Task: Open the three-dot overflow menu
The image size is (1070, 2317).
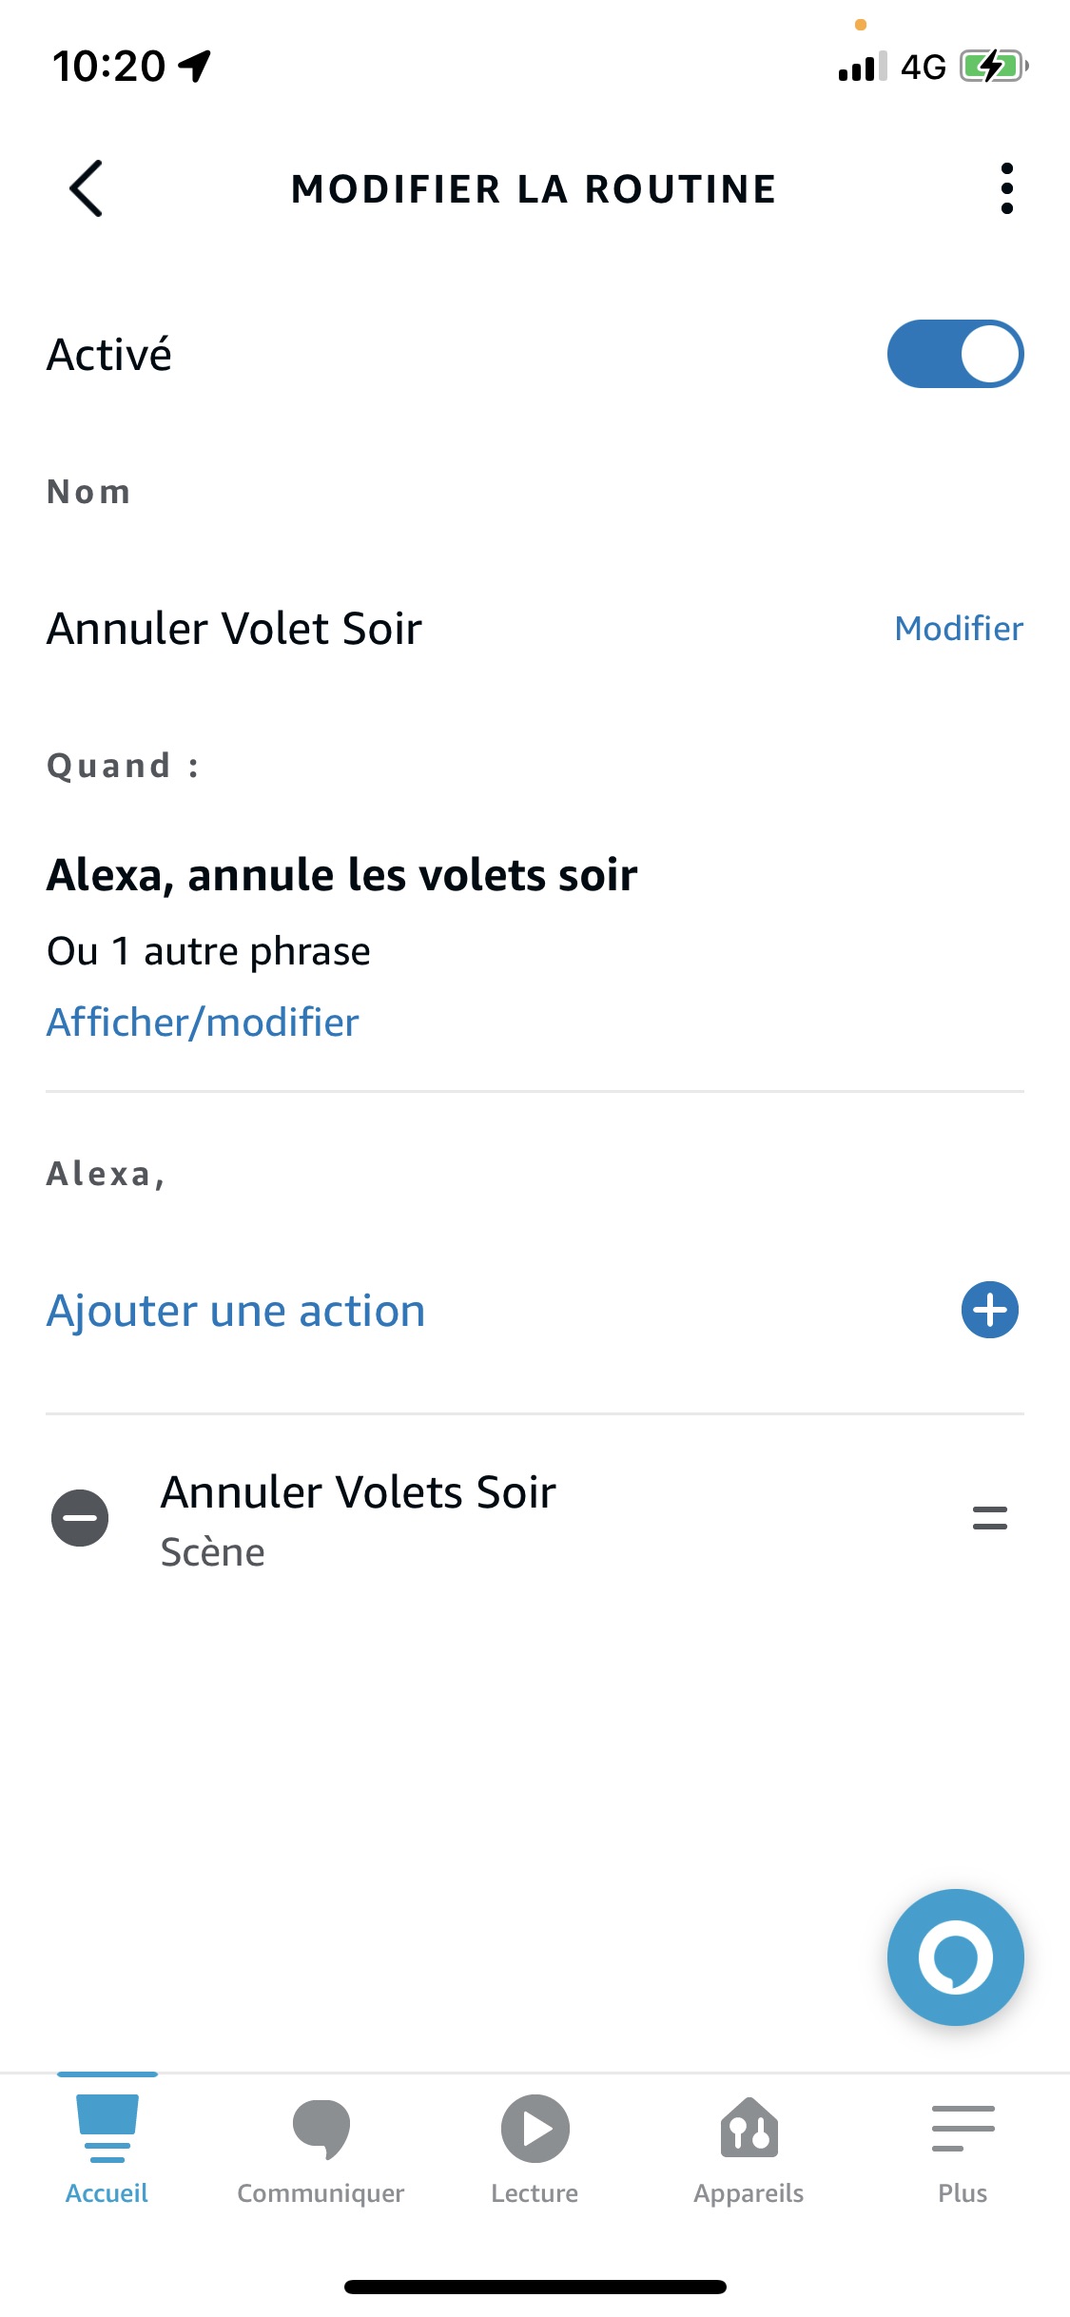Action: [x=1006, y=188]
